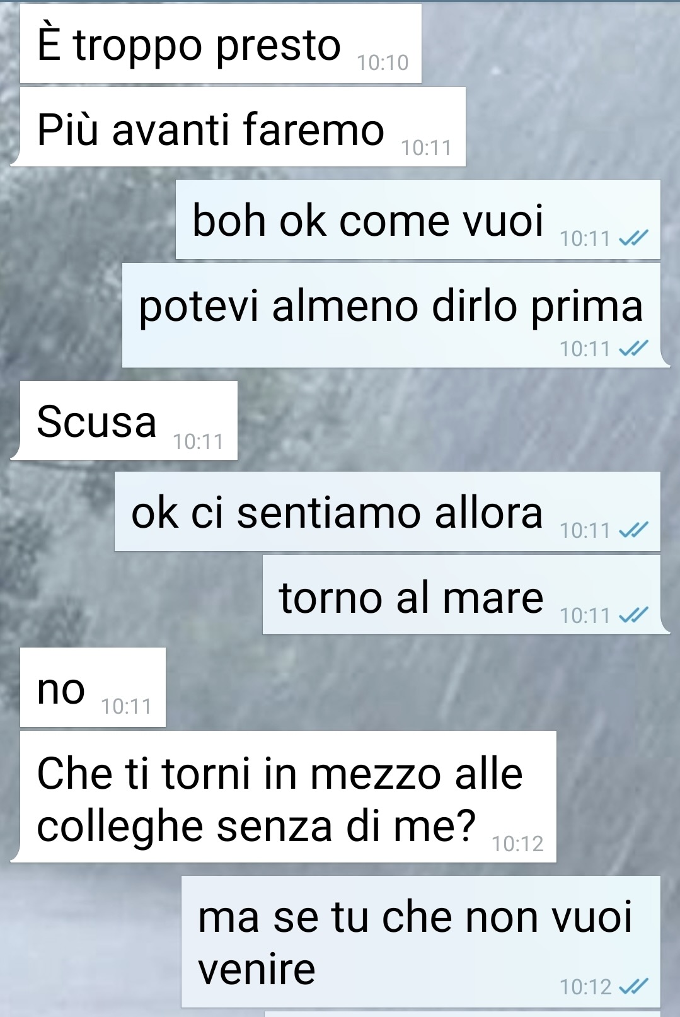Viewport: 680px width, 1017px height.
Task: Tap the 'È troppo presto' message bubble
Action: click(x=221, y=44)
